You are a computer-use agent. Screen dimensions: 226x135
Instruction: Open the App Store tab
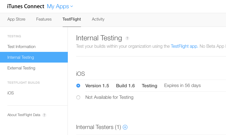(x=16, y=19)
